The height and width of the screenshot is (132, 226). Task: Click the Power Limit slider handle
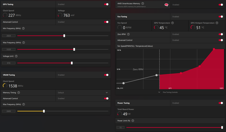click(x=222, y=127)
